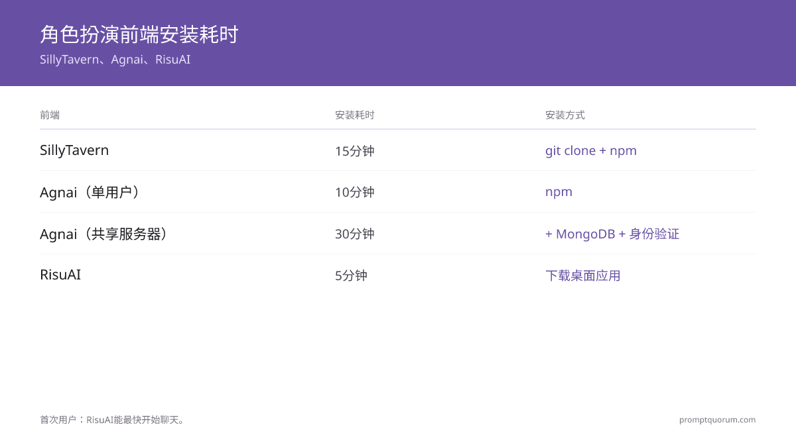Click the 前端 column header
The height and width of the screenshot is (447, 796).
[x=50, y=115]
